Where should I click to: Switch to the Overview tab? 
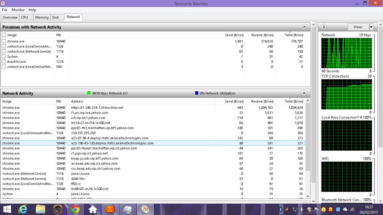tap(10, 17)
